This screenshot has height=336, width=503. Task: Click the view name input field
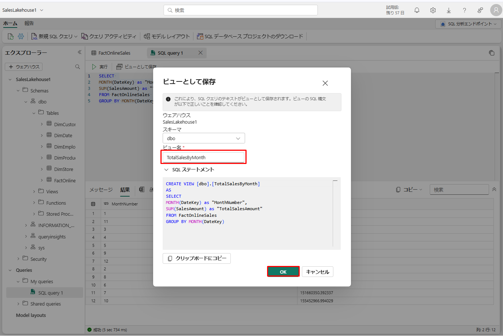pyautogui.click(x=203, y=157)
